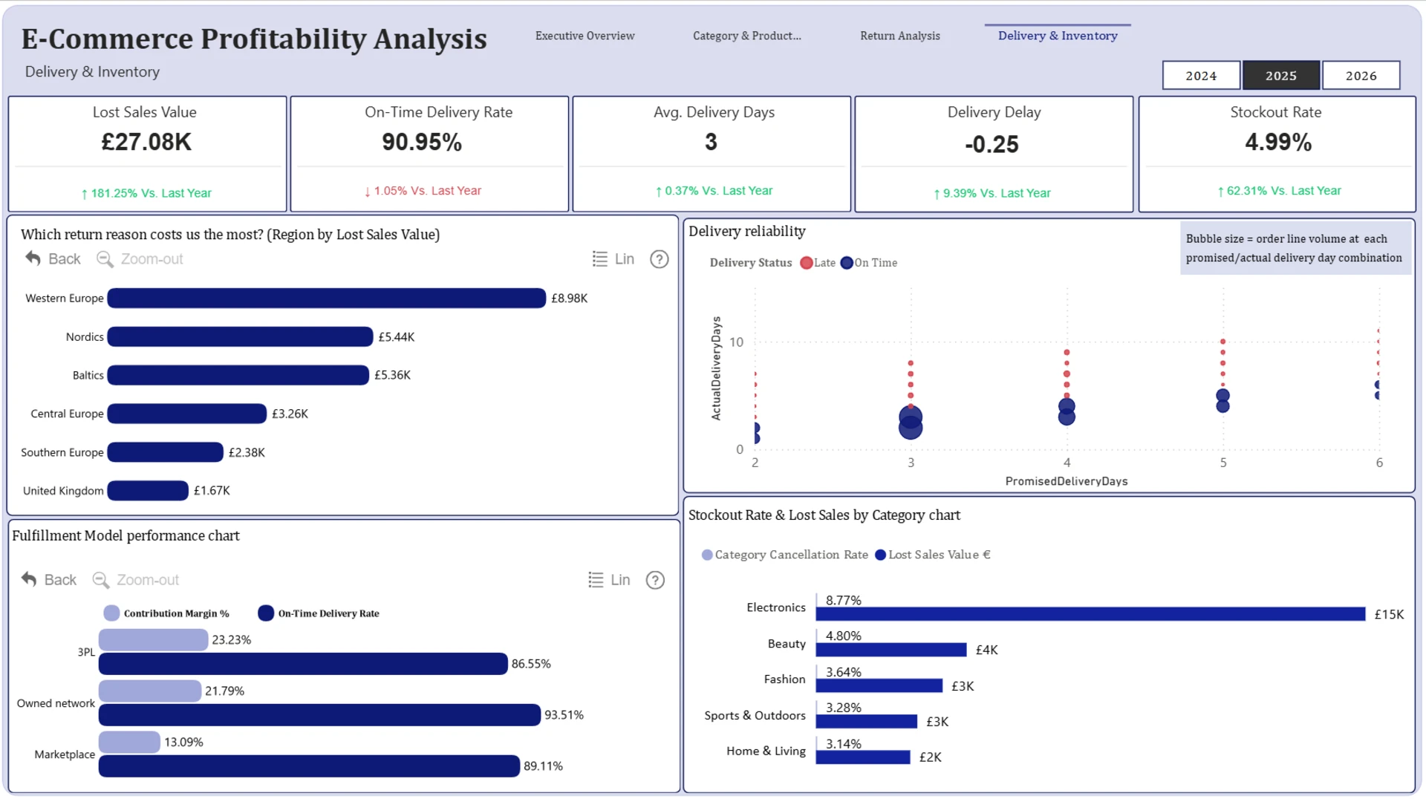
Task: Click Back arrow icon in return reason chart
Action: 33,258
